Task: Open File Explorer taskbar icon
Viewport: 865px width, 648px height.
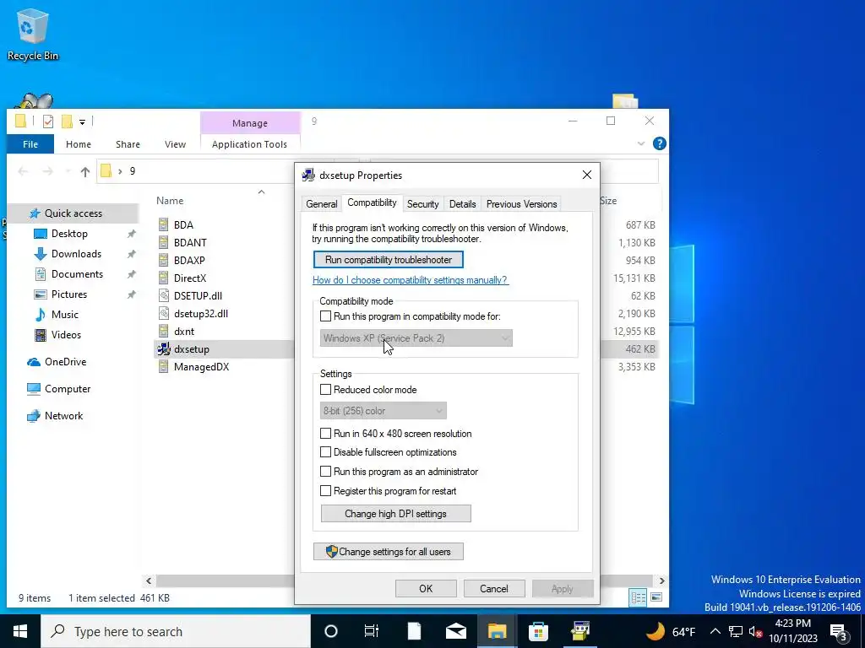Action: (497, 631)
